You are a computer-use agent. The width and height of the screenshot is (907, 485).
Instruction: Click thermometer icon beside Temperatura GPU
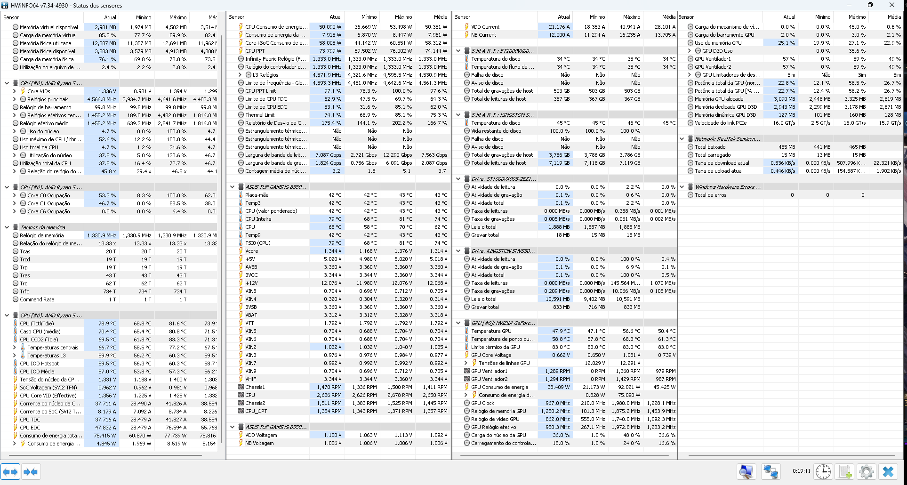(x=467, y=331)
